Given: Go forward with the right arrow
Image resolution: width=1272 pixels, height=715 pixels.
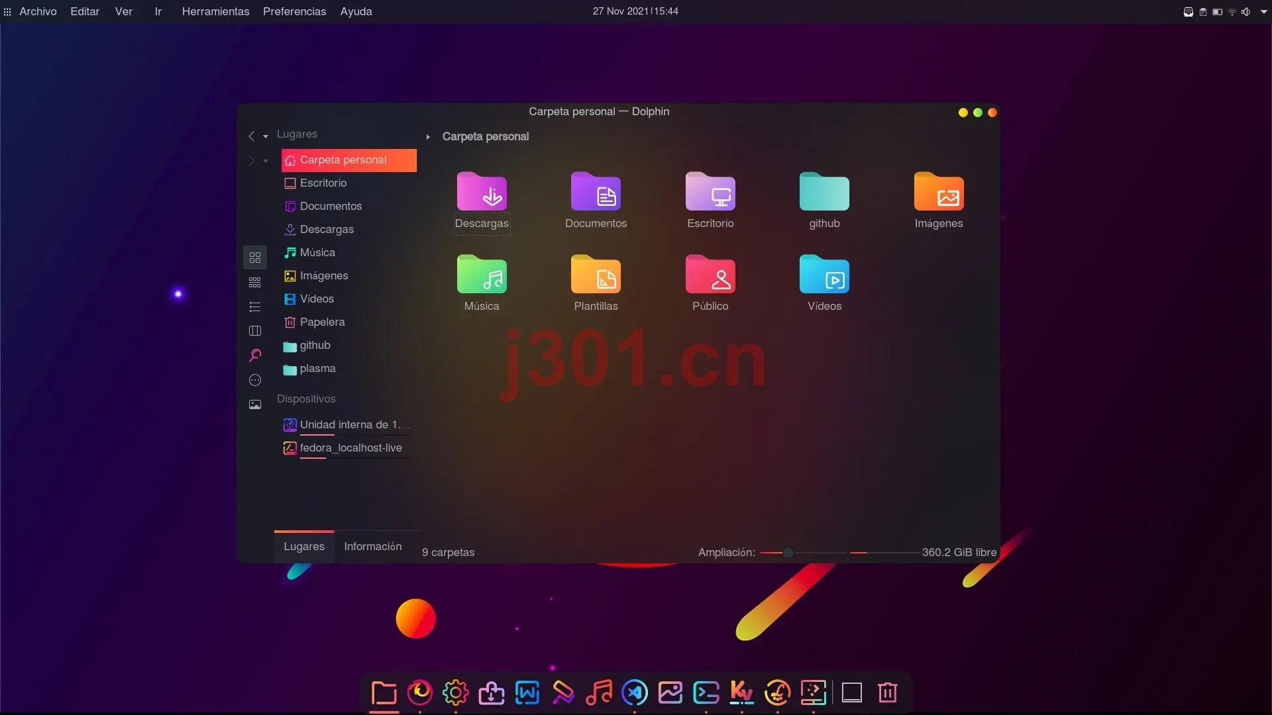Looking at the screenshot, I should (x=252, y=161).
